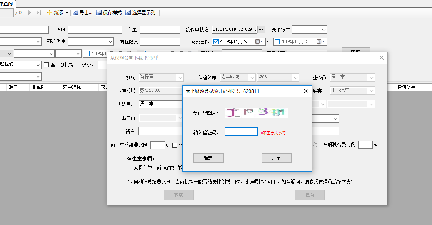The height and width of the screenshot is (225, 432).
Task: Jump to last page arrow in toolbar
Action: [x=39, y=13]
